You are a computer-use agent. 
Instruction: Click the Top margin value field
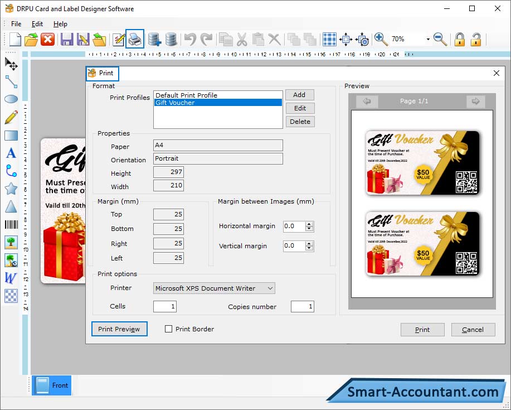coord(168,214)
